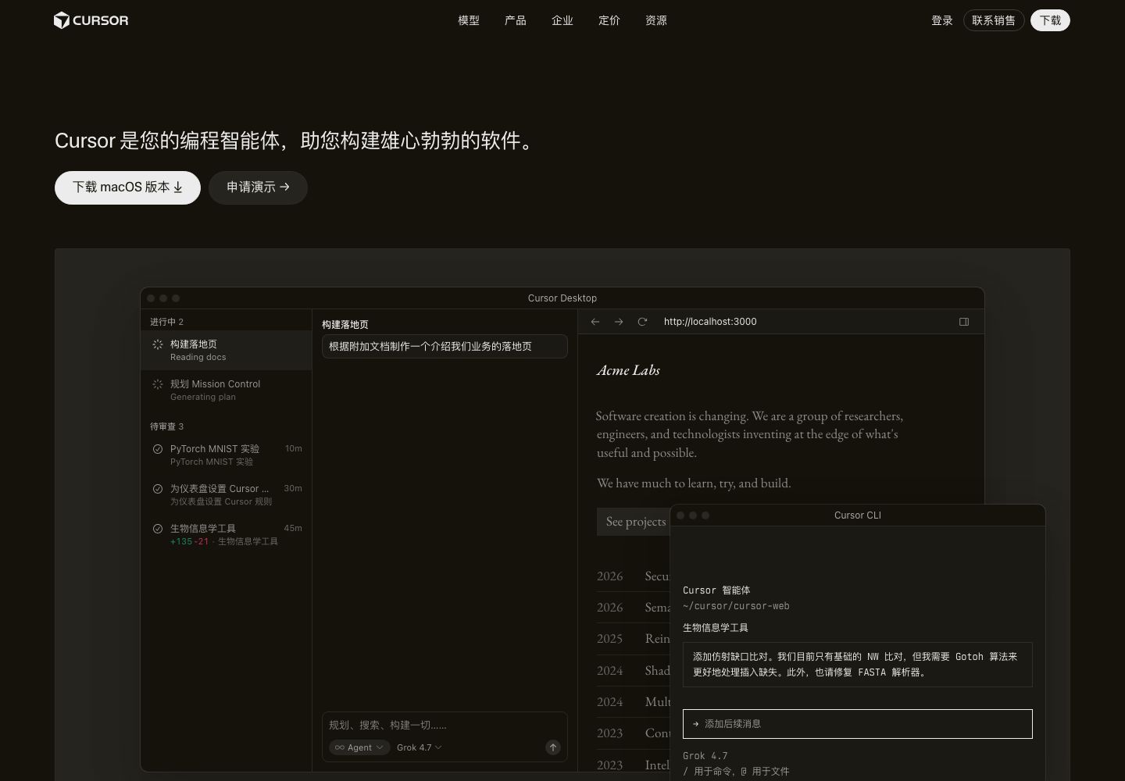Open the Grok 4.7 model dropdown
Screen dimensions: 1125x781
[420, 747]
